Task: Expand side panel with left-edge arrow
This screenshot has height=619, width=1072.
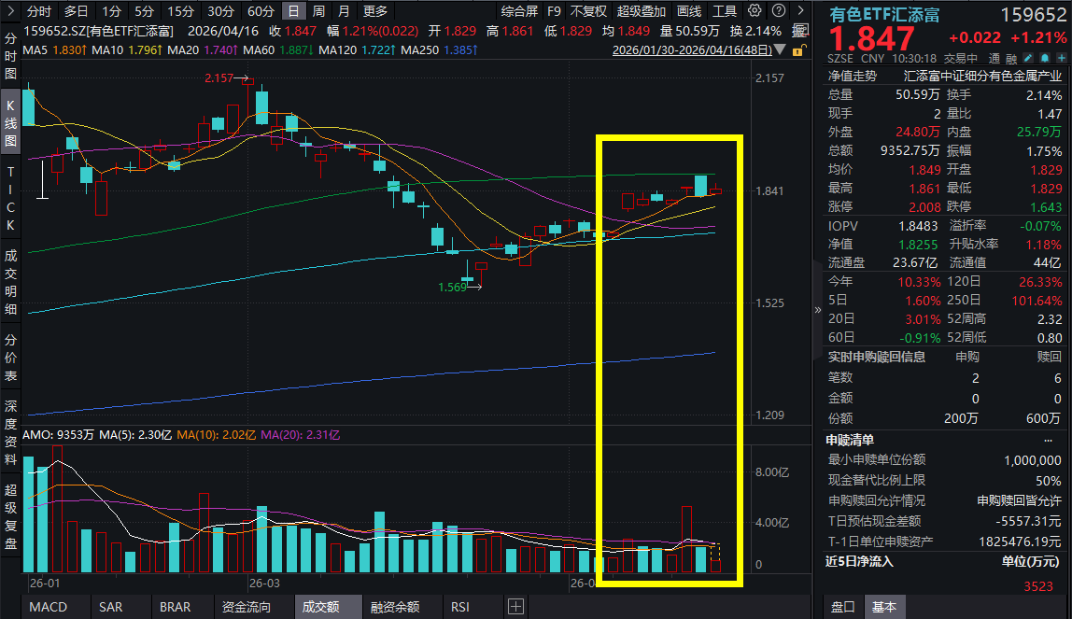Action: (x=817, y=308)
